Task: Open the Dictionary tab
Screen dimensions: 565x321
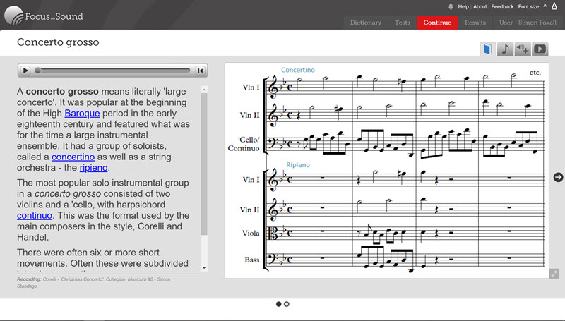Action: 365,23
